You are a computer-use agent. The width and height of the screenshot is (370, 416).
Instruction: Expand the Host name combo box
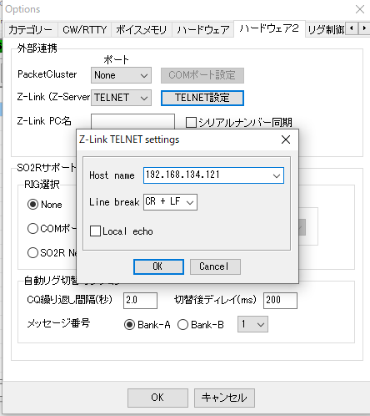click(x=276, y=175)
